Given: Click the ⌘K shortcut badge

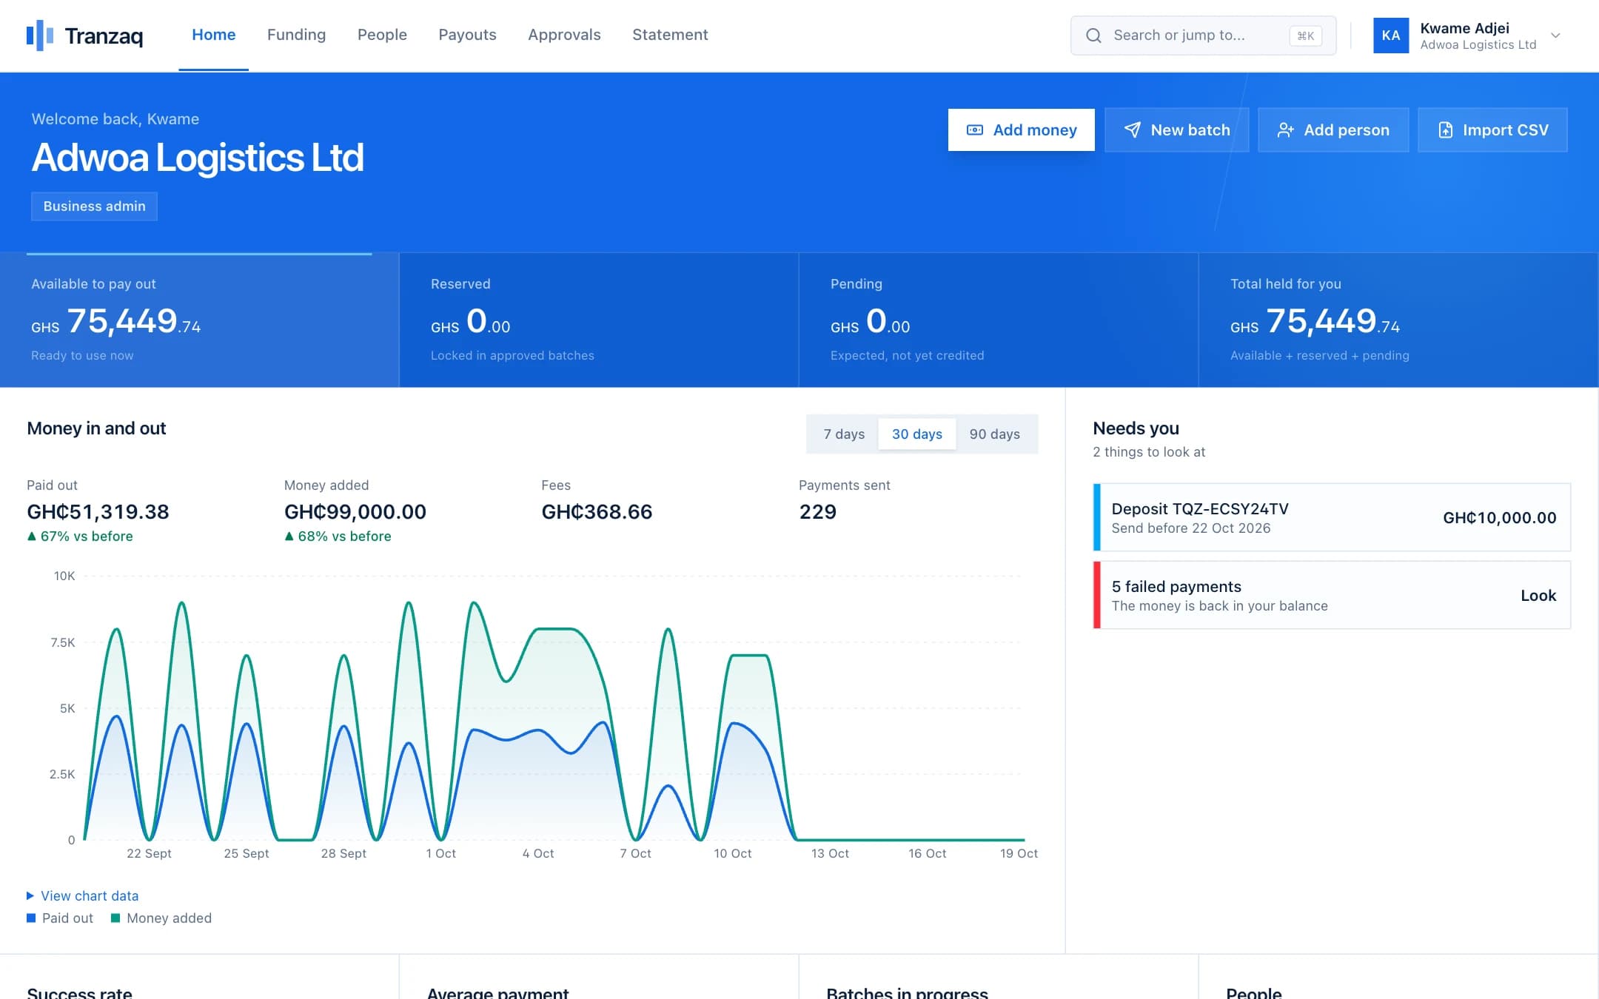Looking at the screenshot, I should click(1305, 36).
